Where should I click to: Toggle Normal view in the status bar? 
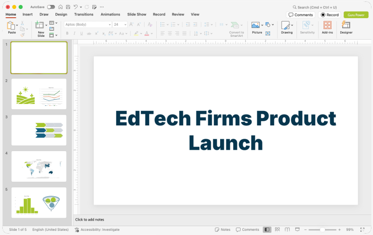(267, 229)
